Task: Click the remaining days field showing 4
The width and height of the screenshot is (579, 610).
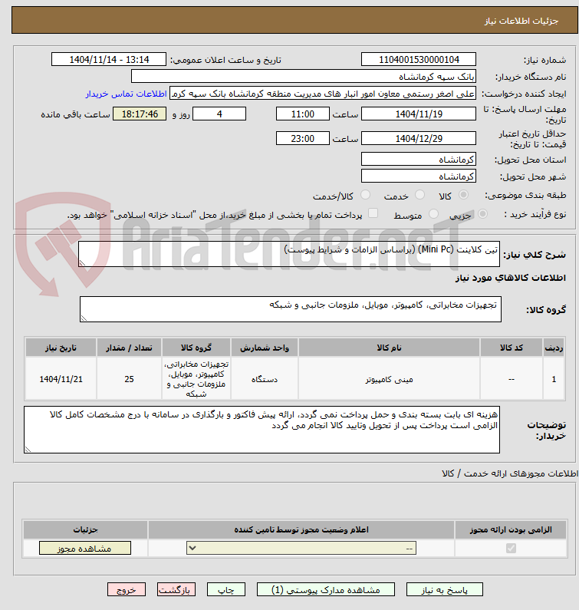Action: [219, 114]
